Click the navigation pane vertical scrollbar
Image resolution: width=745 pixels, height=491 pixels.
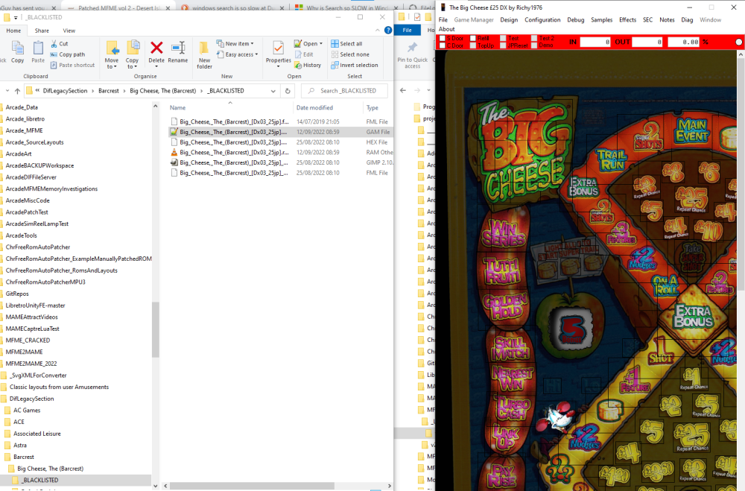pos(156,329)
